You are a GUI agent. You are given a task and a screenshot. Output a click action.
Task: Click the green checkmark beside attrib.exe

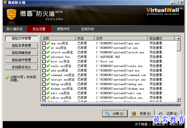[x=48, y=52]
